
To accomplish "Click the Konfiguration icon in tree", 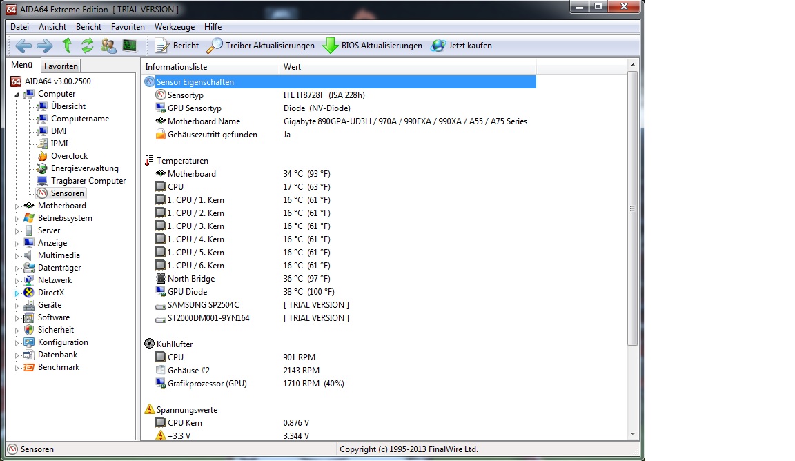I will [x=29, y=342].
